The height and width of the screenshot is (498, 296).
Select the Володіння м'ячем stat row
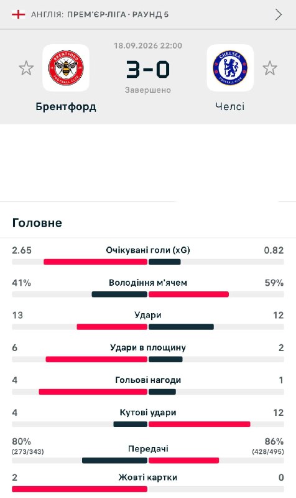[x=148, y=288]
